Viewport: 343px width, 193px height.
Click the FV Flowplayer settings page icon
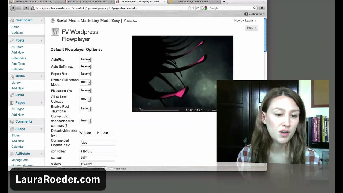click(55, 32)
